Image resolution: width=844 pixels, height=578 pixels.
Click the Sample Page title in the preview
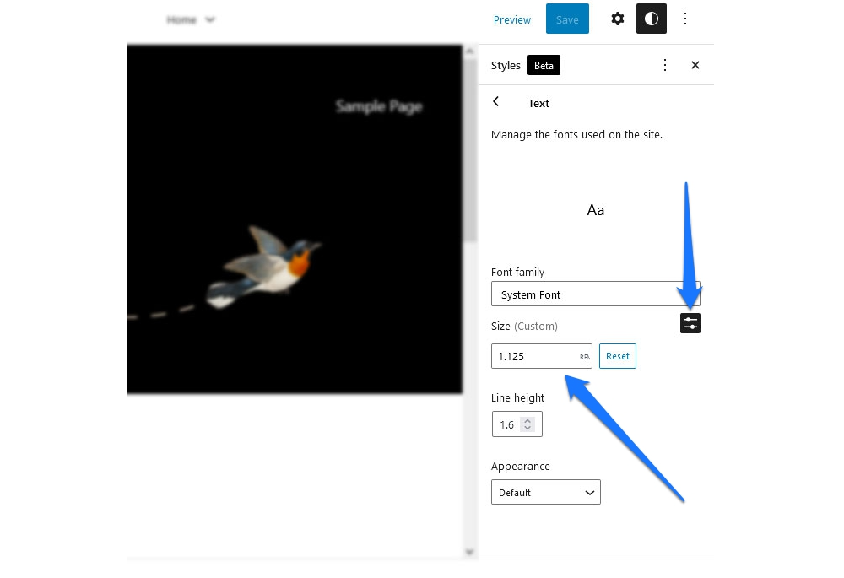[379, 106]
